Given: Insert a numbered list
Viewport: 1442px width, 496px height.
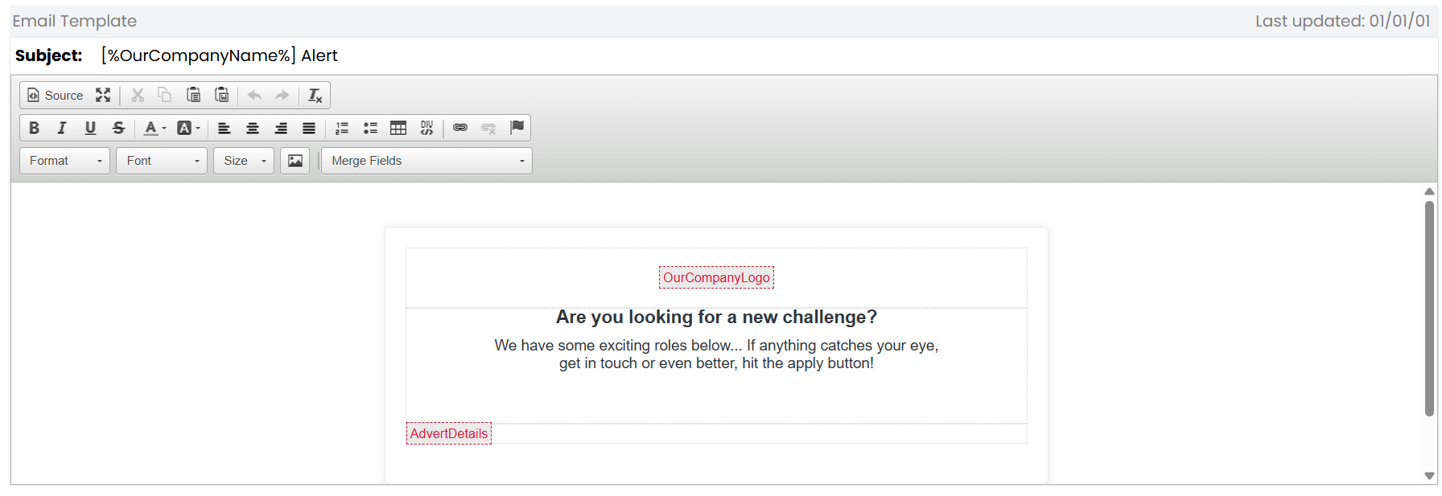Looking at the screenshot, I should [x=342, y=128].
